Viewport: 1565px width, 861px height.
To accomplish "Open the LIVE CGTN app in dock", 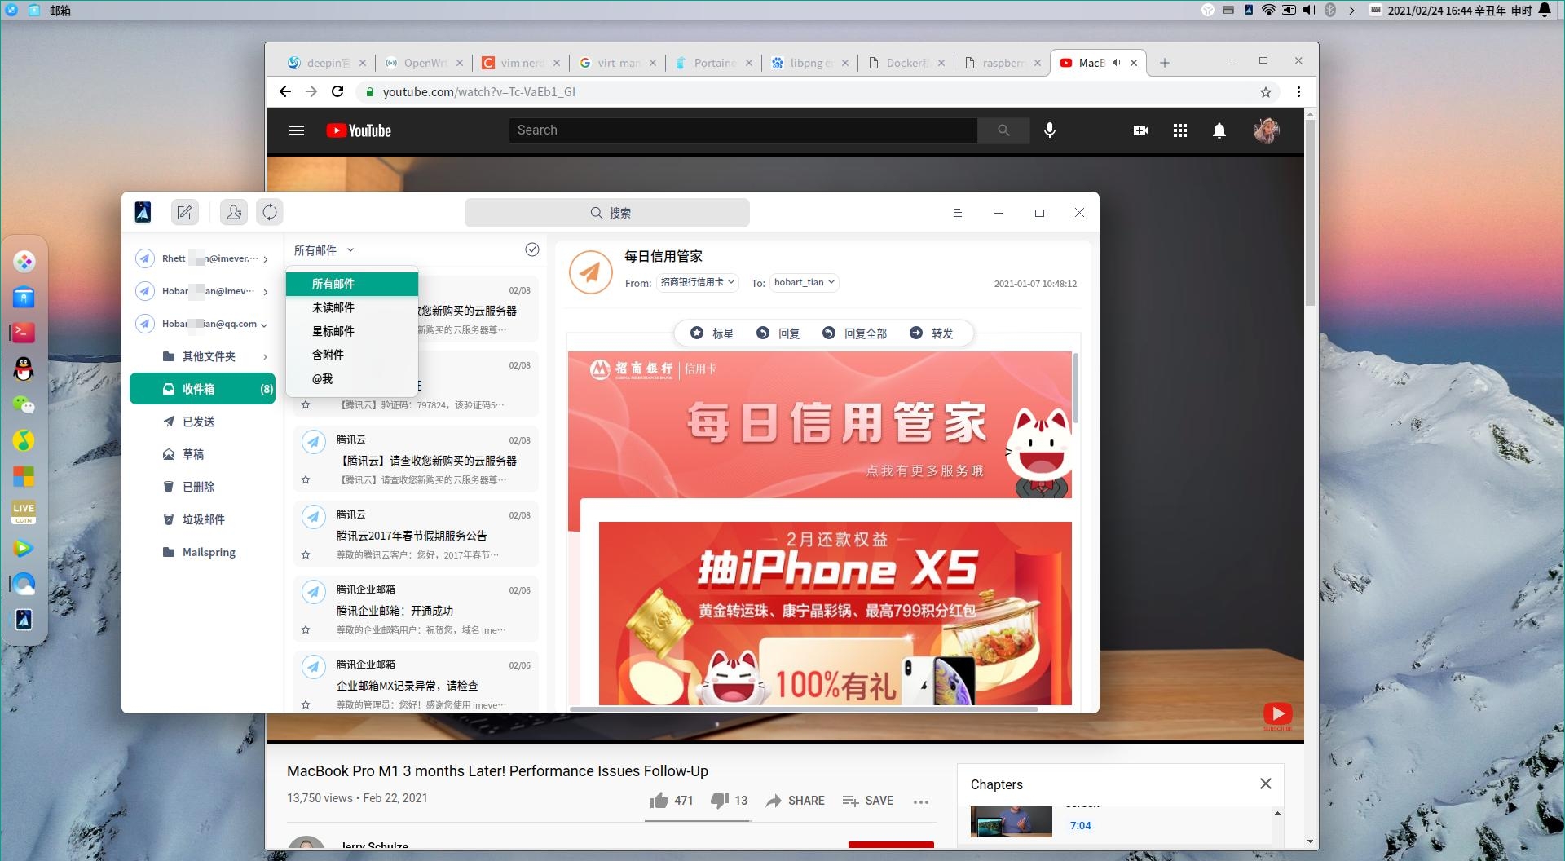I will [x=24, y=512].
